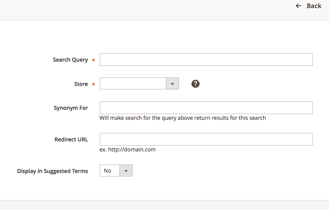This screenshot has height=210, width=329.
Task: Click the Display in Suggested Terms label
Action: point(53,171)
